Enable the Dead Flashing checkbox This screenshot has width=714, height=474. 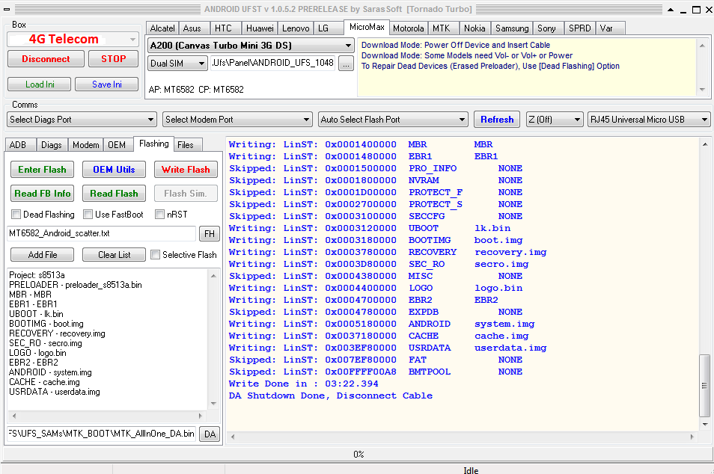pyautogui.click(x=16, y=215)
